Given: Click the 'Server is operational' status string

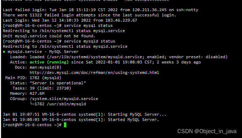Looking at the screenshot, I should point(58,83).
